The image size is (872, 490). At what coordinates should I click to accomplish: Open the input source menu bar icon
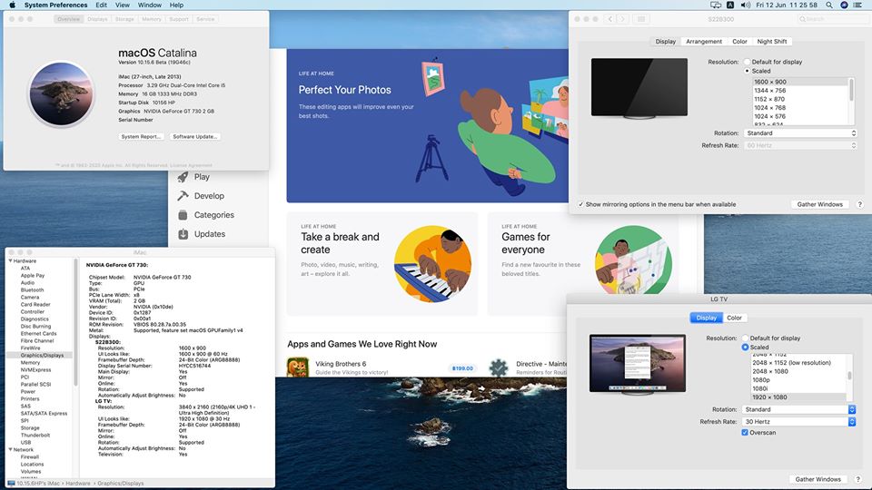point(730,5)
